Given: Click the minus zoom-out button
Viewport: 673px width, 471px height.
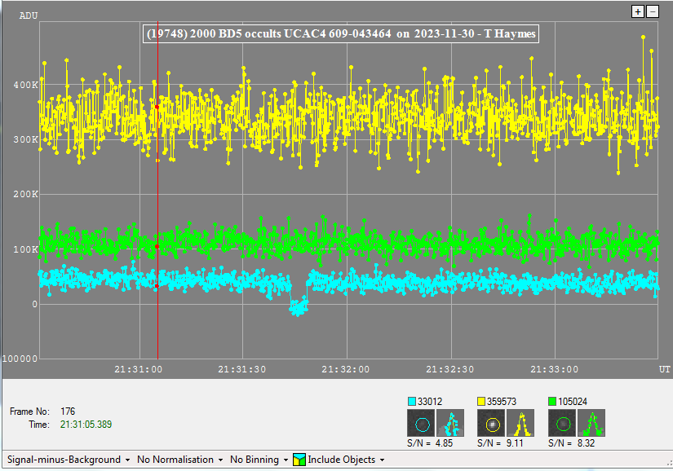Looking at the screenshot, I should (652, 11).
